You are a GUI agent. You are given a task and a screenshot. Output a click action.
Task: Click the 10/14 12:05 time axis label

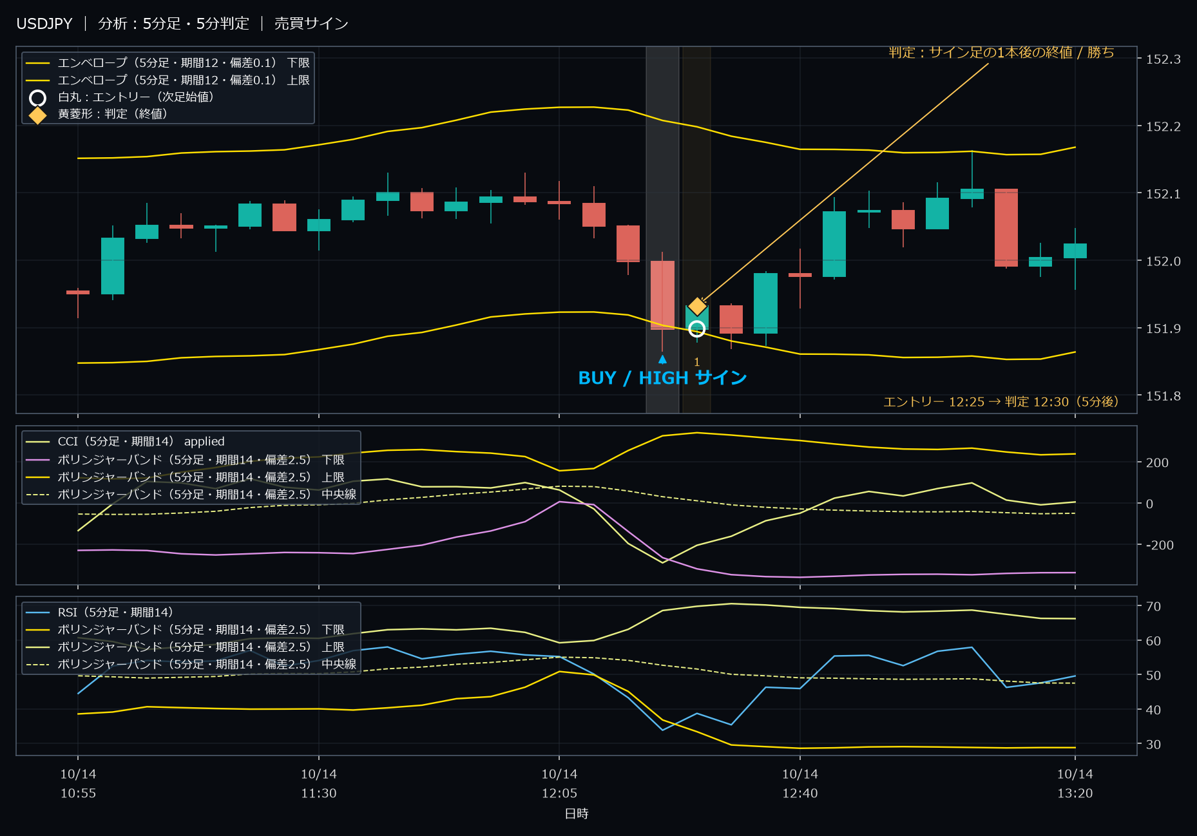559,784
